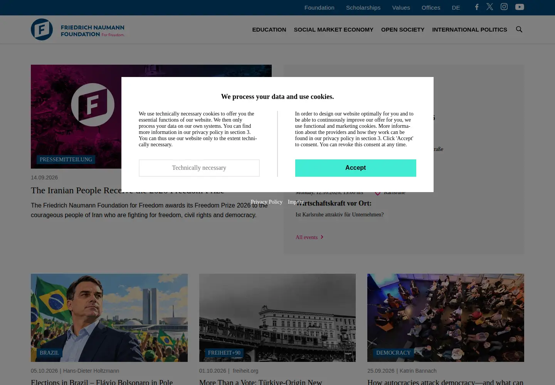Screen dimensions: 555x385
Task: Switch language to DE
Action: 456,8
